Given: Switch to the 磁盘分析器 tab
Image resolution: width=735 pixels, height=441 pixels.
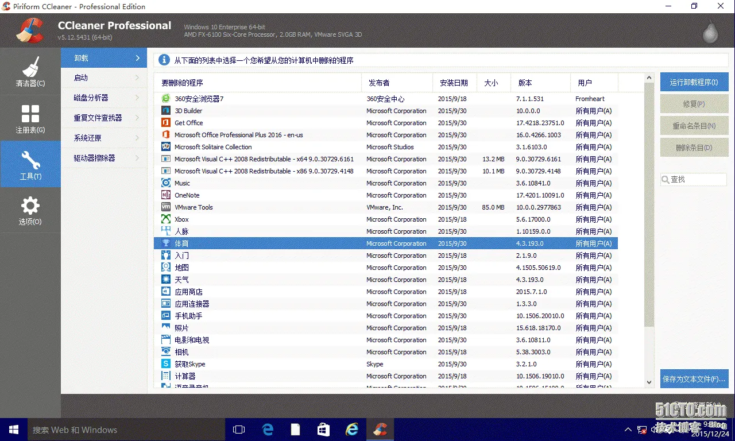Looking at the screenshot, I should point(105,98).
